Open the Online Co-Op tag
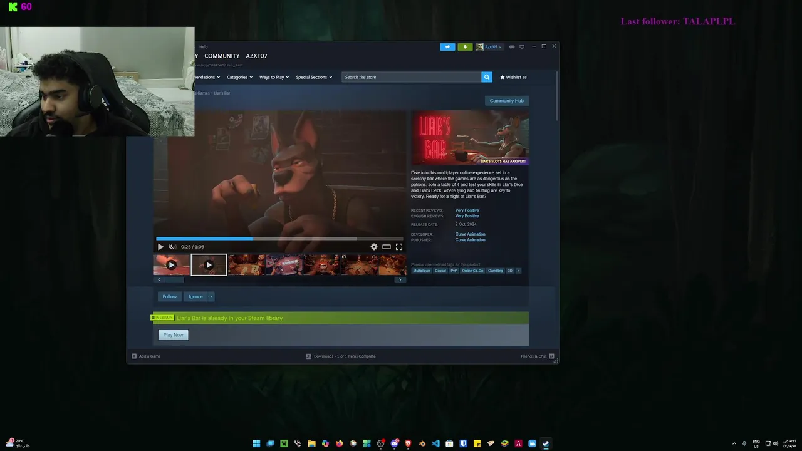This screenshot has width=802, height=451. click(x=473, y=271)
